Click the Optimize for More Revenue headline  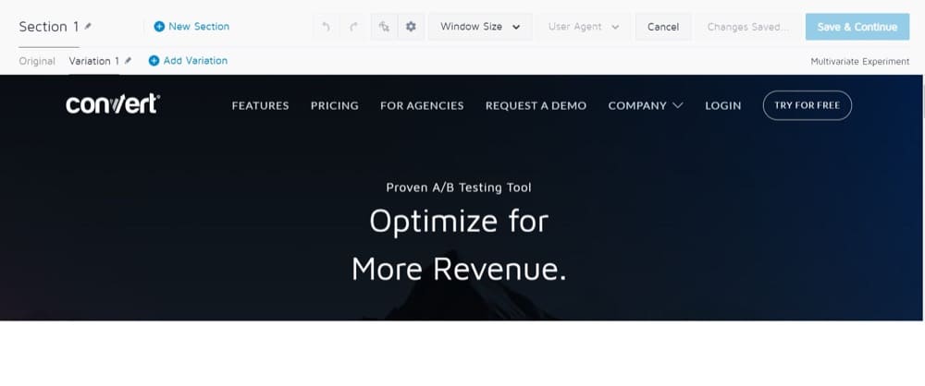tap(459, 245)
